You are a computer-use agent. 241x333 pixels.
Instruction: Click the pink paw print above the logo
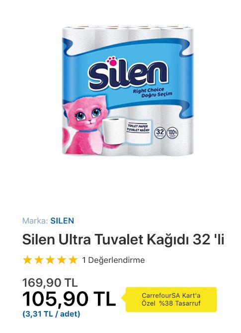(x=112, y=61)
